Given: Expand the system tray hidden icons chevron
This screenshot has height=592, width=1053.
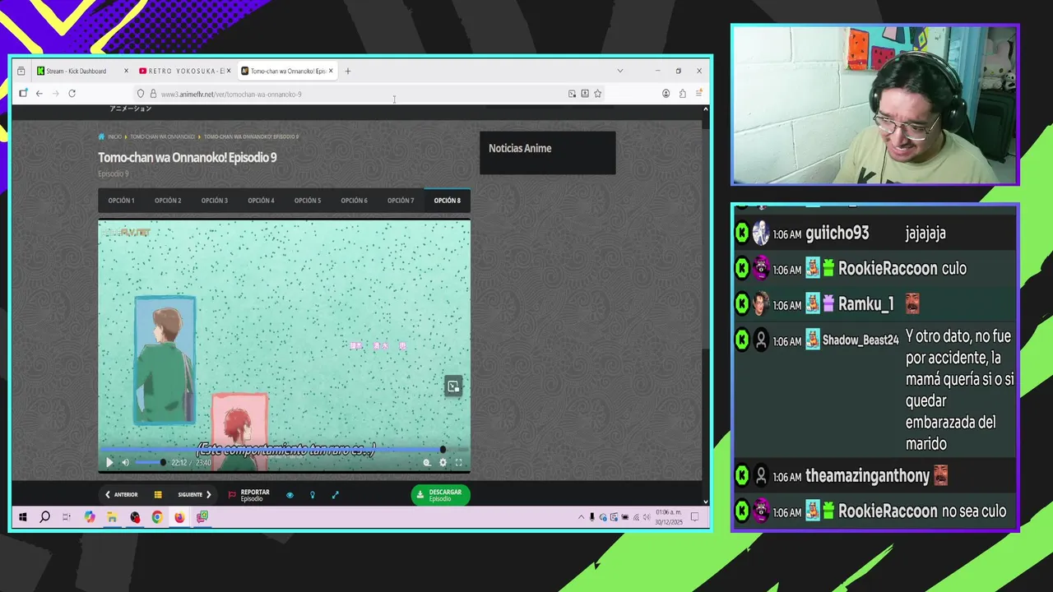Looking at the screenshot, I should point(582,517).
